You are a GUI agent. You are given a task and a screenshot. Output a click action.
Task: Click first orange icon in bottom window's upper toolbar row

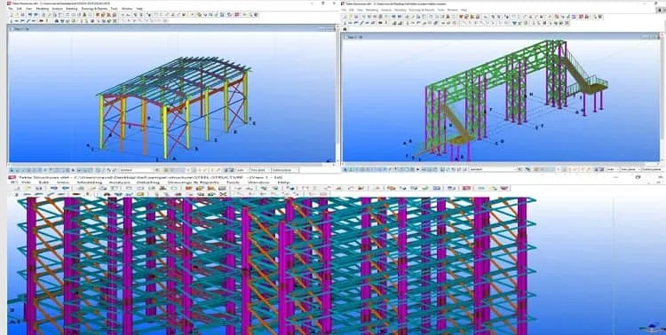tap(187, 188)
